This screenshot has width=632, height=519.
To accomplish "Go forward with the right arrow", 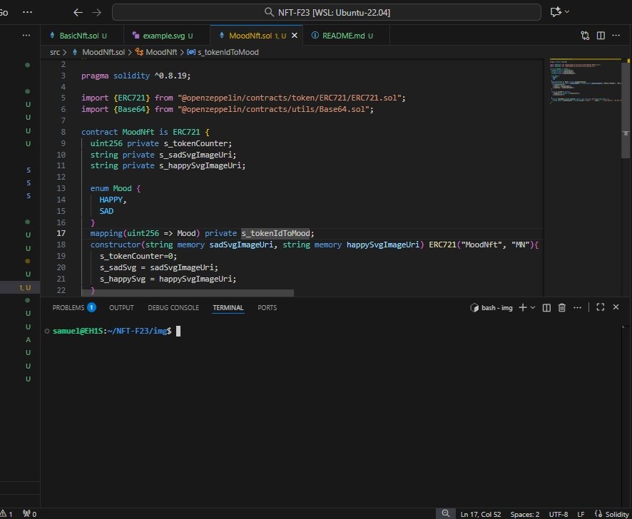I will (x=97, y=13).
